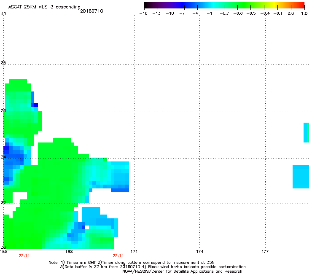The width and height of the screenshot is (312, 274).
Task: Select the -0.6 color scale label
Action: point(238,13)
